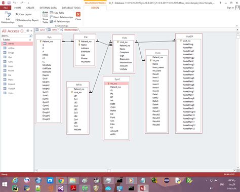Click Sign in link at top right
Screen dimensions: 240x192
tap(230, 8)
